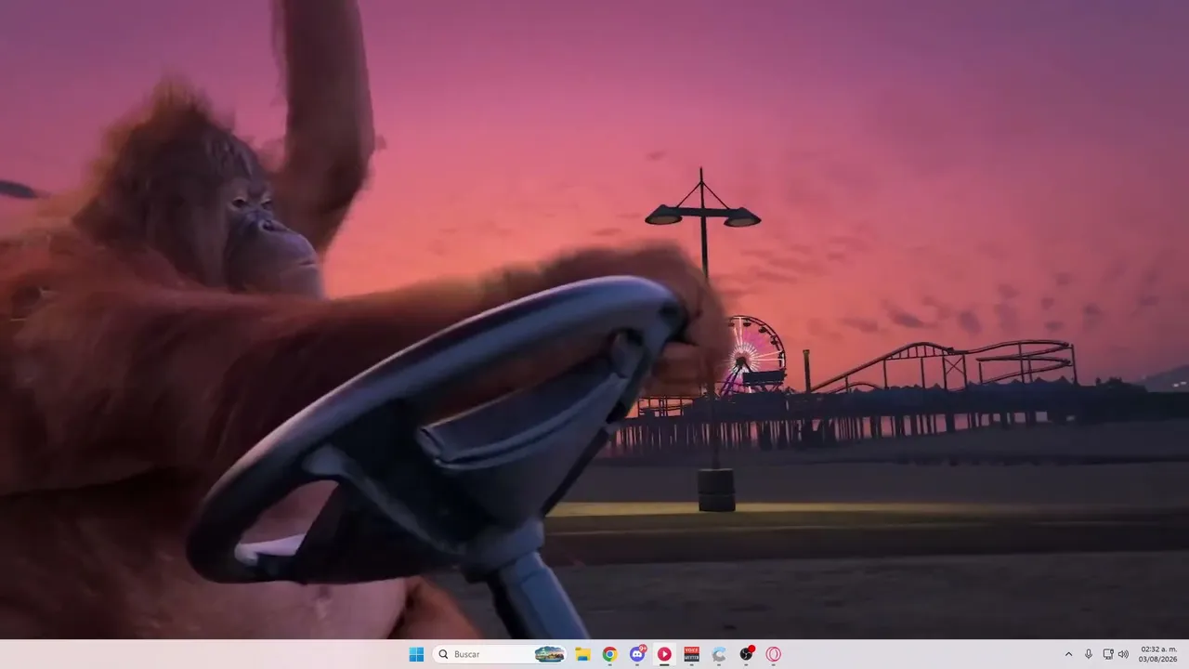Open Discord from the taskbar
Viewport: 1189px width, 669px height.
click(x=637, y=654)
